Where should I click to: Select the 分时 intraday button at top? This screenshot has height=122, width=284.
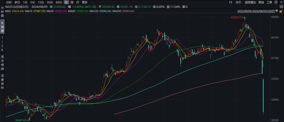(x=9, y=2)
